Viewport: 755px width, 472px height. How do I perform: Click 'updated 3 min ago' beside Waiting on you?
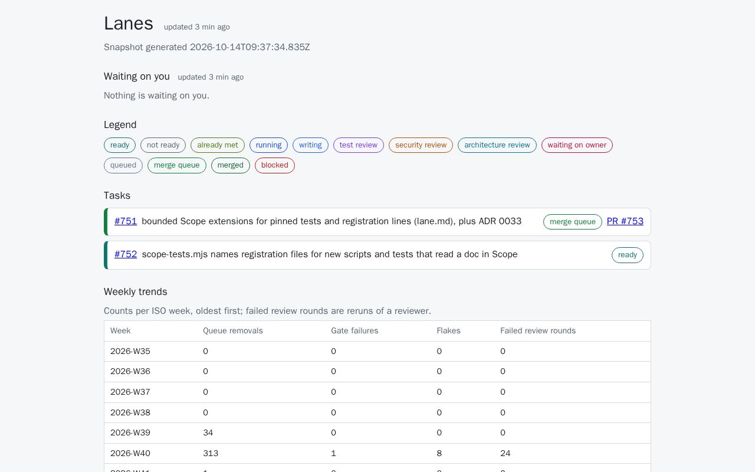click(x=211, y=77)
